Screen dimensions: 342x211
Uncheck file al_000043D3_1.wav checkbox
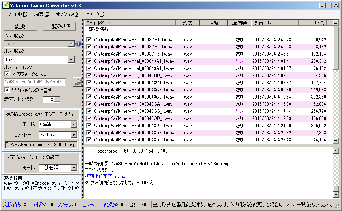pyautogui.click(x=89, y=133)
